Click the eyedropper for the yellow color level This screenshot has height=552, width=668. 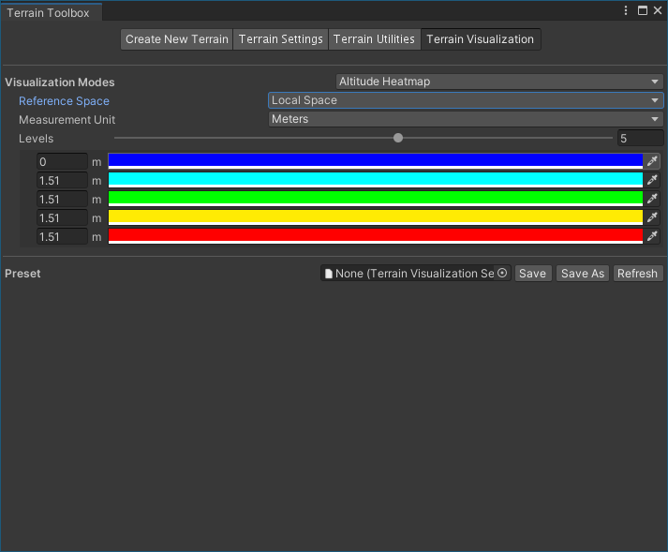click(x=653, y=217)
